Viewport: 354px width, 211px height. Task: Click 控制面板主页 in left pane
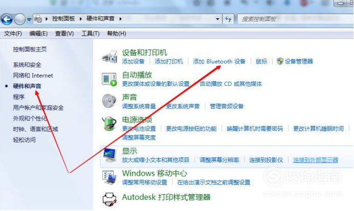[x=30, y=49]
